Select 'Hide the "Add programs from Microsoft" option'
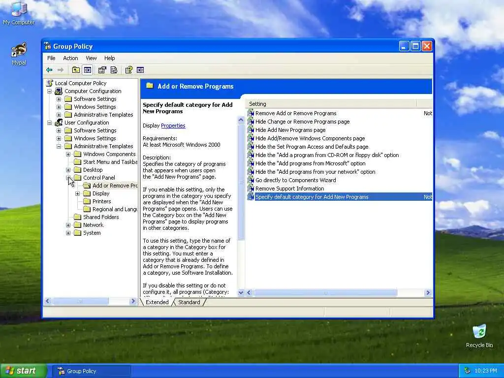The image size is (504, 378). [x=311, y=163]
